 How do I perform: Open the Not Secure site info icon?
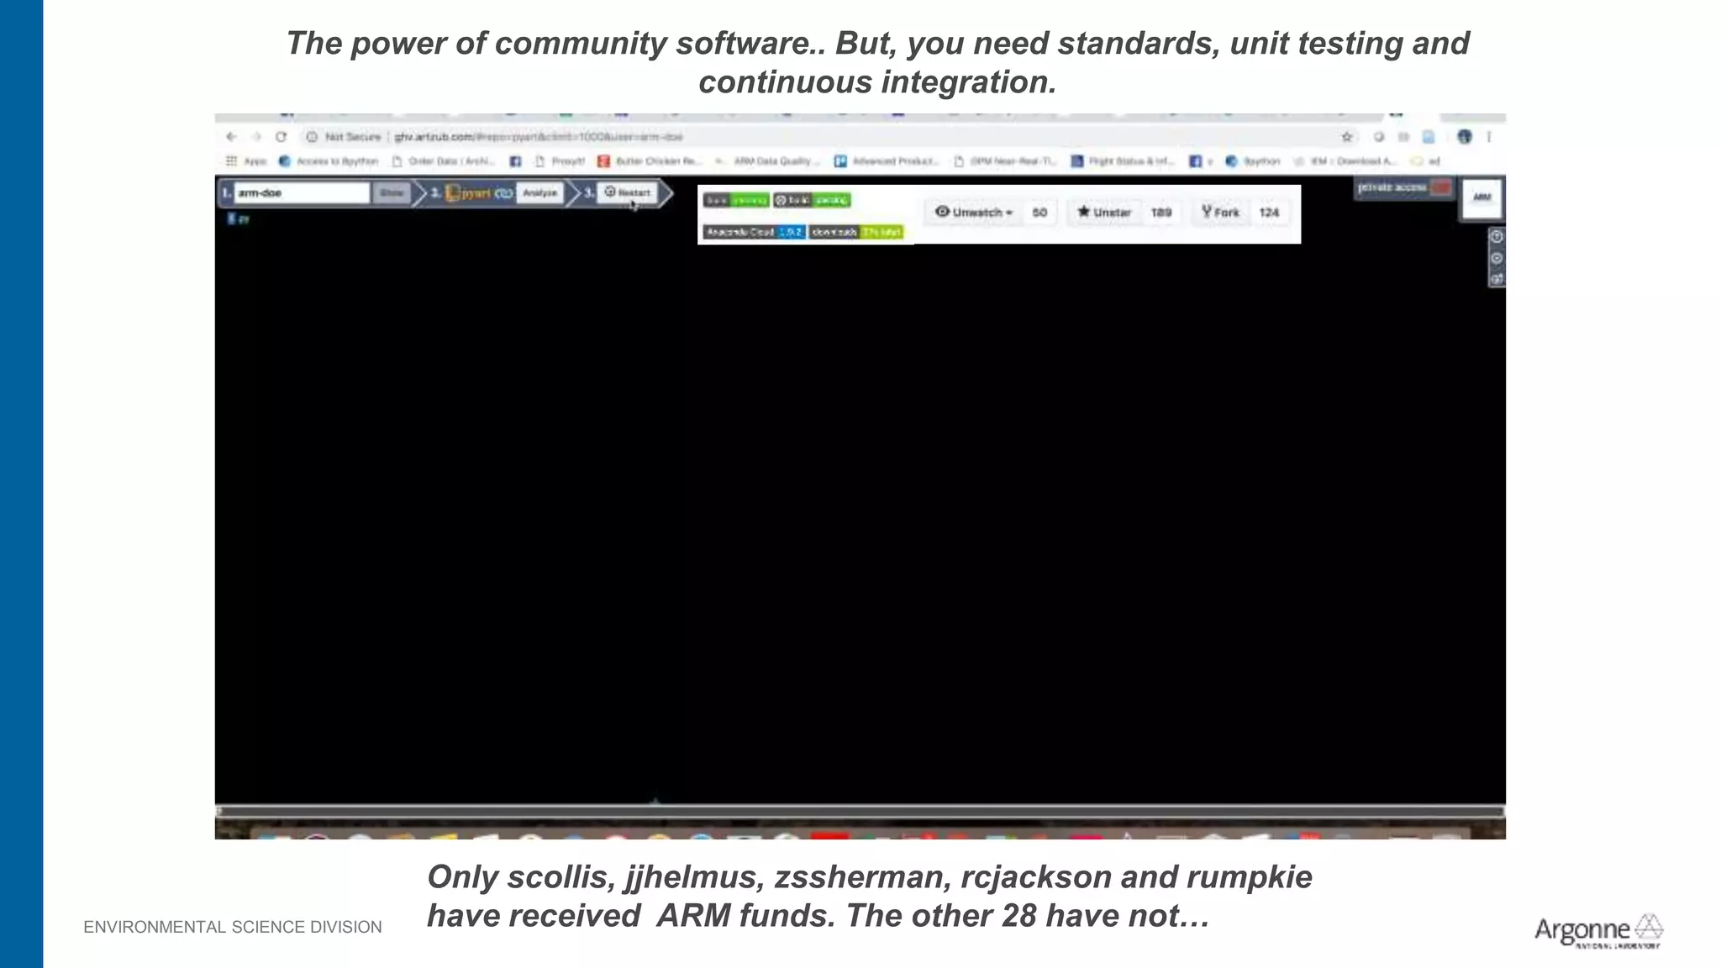[x=312, y=137]
